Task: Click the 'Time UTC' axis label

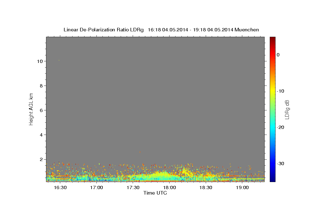Action: point(155,193)
